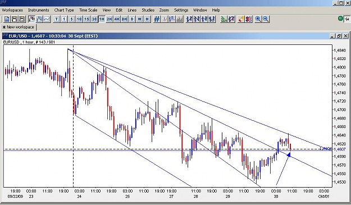Screen dimensions: 351x205
Task: Switch to 15 minute time scale
Action: click(86, 19)
